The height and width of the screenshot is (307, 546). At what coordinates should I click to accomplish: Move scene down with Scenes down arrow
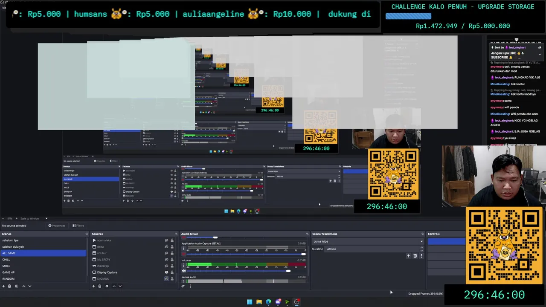tap(30, 286)
